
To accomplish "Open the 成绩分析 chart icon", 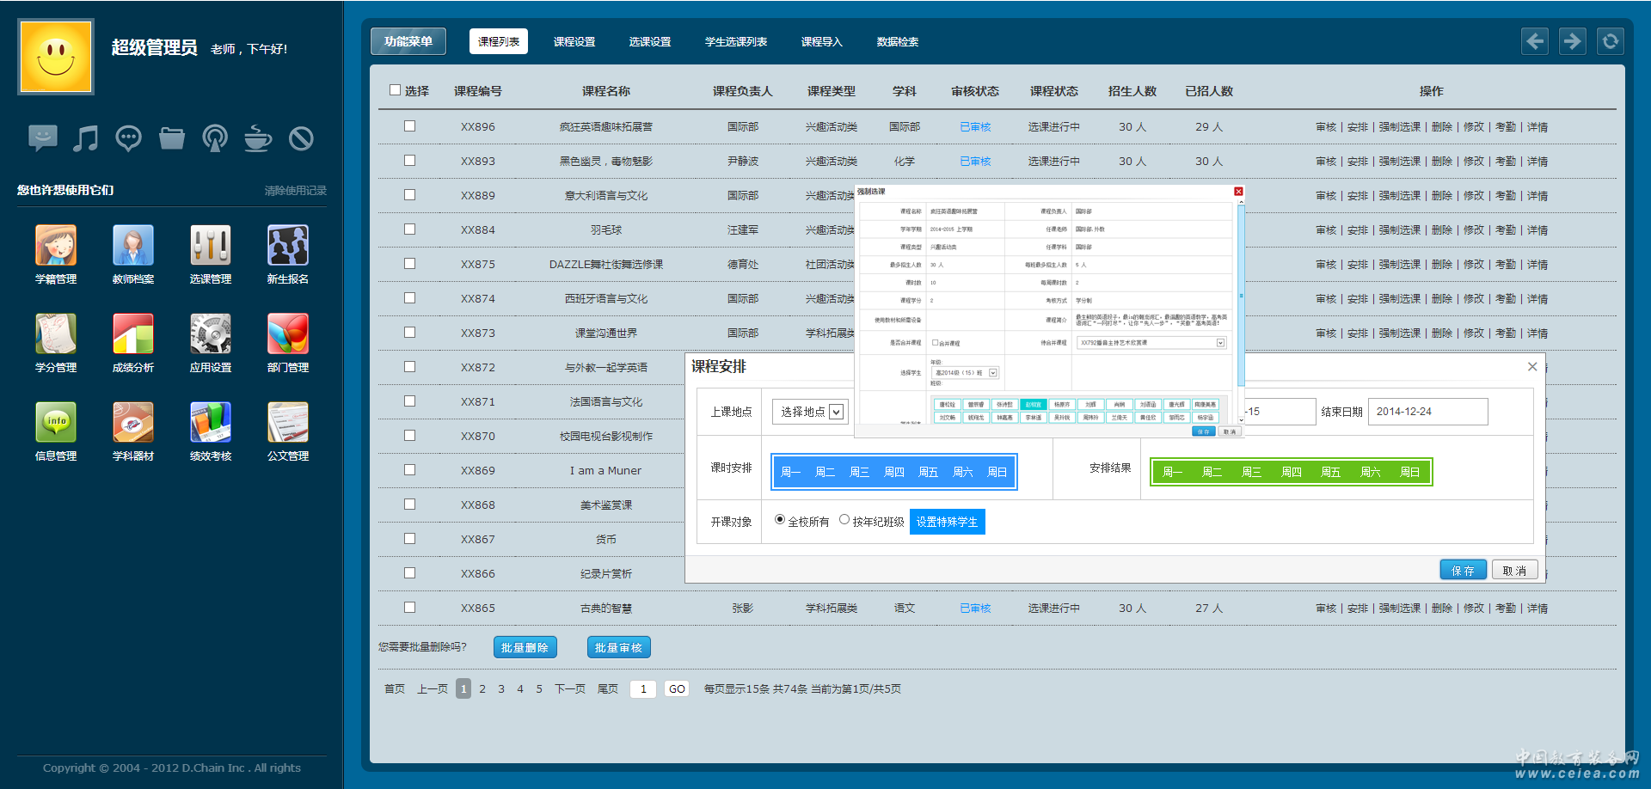I will click(133, 334).
